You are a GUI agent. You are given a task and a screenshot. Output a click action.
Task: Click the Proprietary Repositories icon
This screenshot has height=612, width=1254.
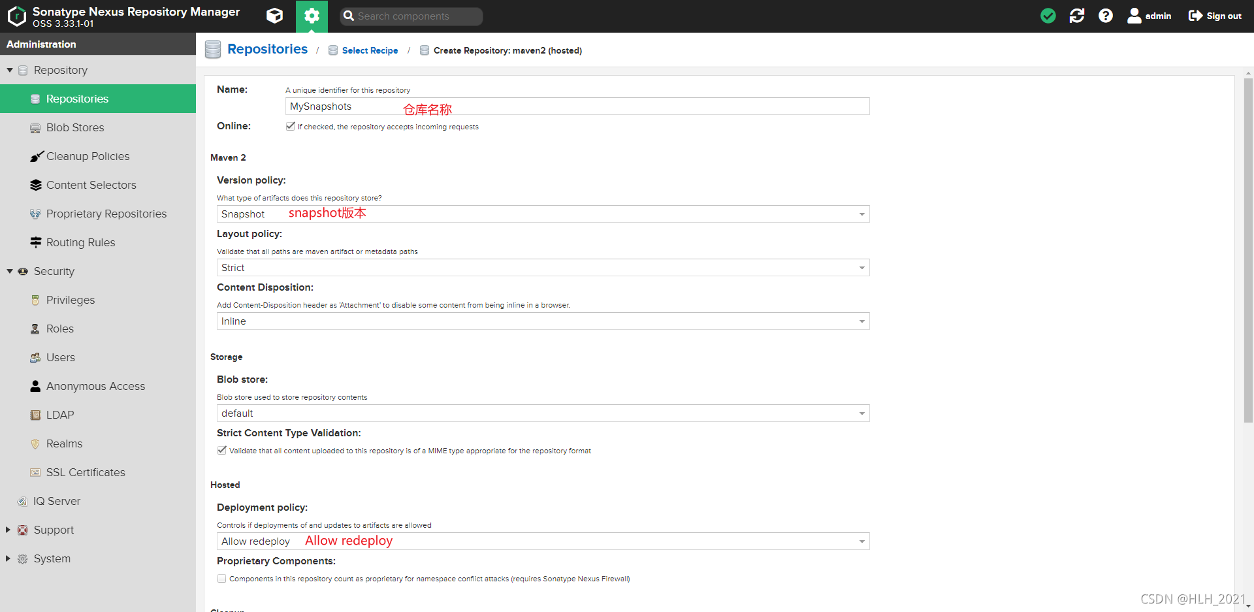coord(35,214)
